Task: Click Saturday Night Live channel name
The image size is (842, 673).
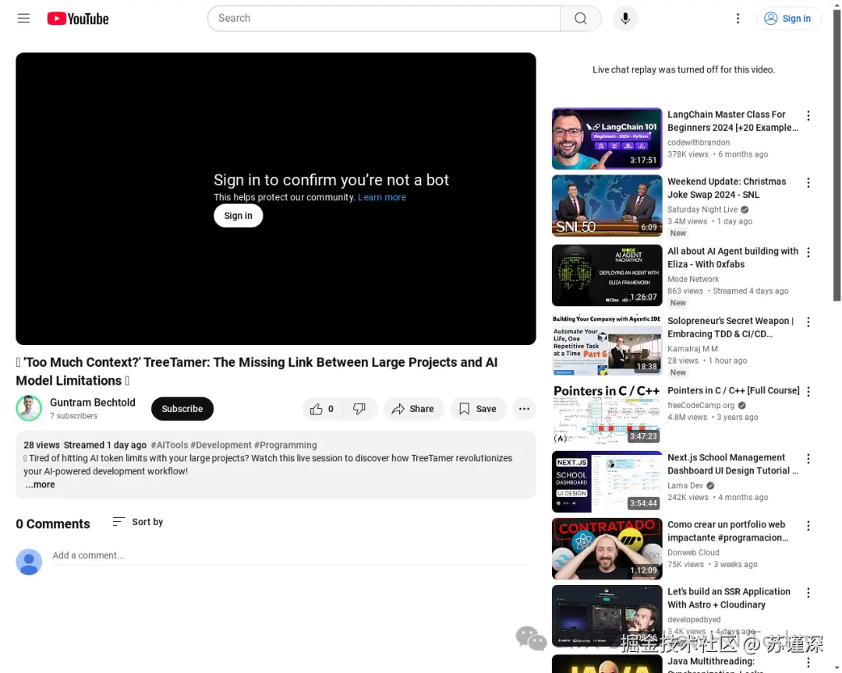Action: 702,210
